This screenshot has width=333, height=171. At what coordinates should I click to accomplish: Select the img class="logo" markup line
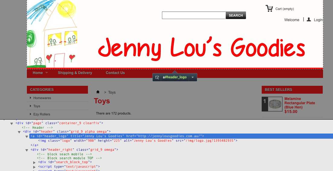pos(137,140)
